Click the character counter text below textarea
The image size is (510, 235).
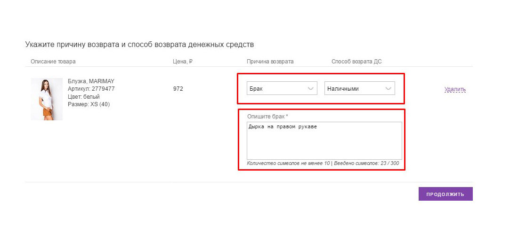point(323,163)
